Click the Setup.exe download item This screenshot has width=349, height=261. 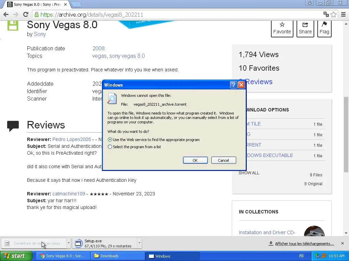[105, 243]
